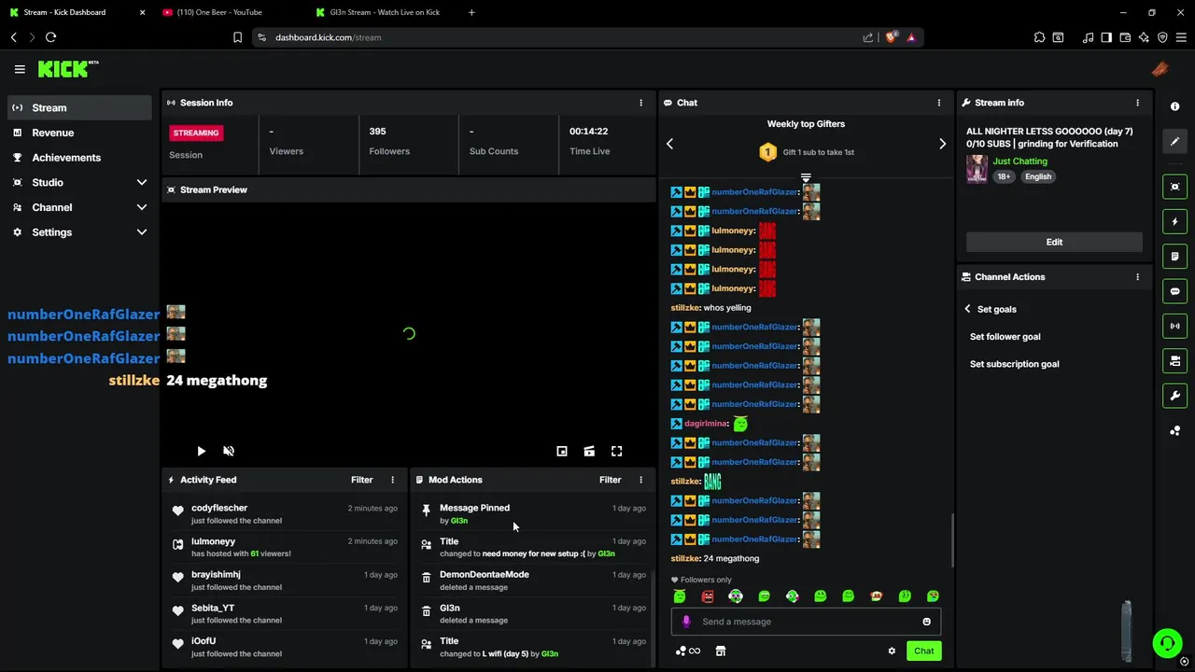Open Session Info three-dot options
This screenshot has height=672, width=1195.
(x=640, y=103)
